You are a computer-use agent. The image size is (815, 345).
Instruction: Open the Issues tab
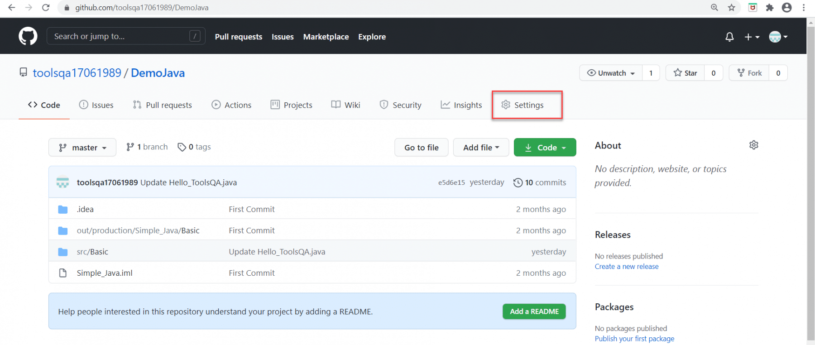point(96,105)
